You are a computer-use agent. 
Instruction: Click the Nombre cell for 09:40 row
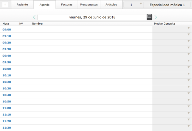click(92, 56)
